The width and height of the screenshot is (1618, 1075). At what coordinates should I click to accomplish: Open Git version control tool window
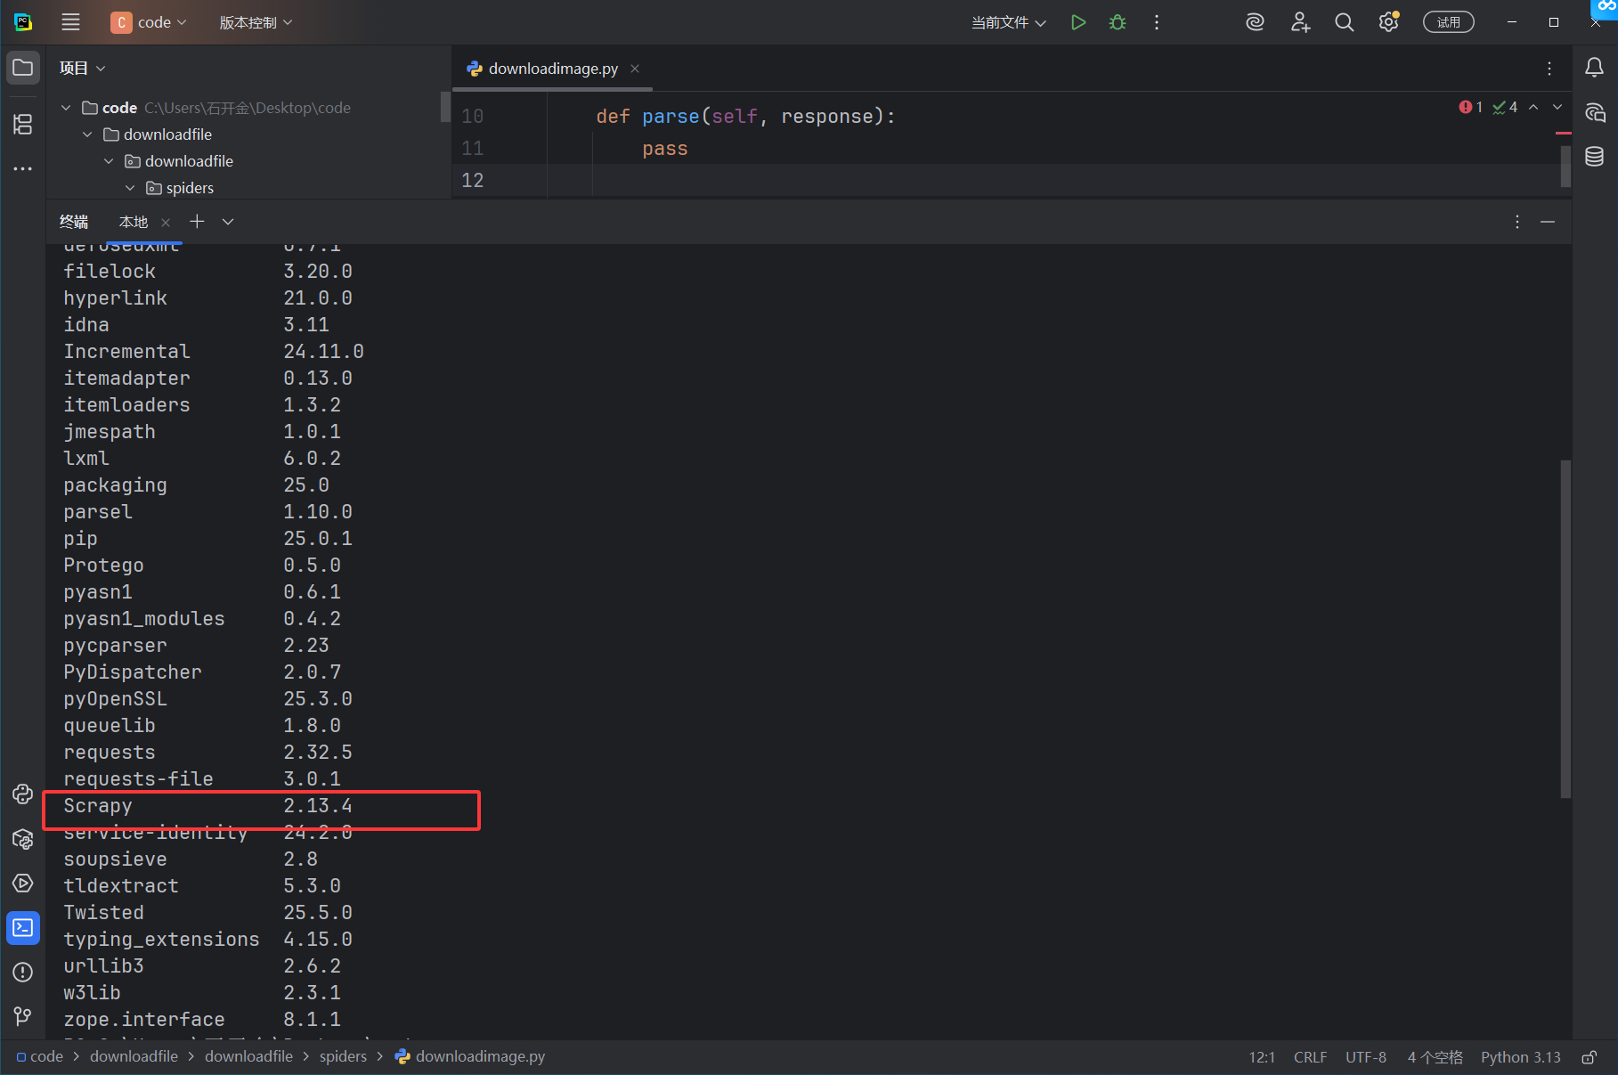pos(23,1016)
